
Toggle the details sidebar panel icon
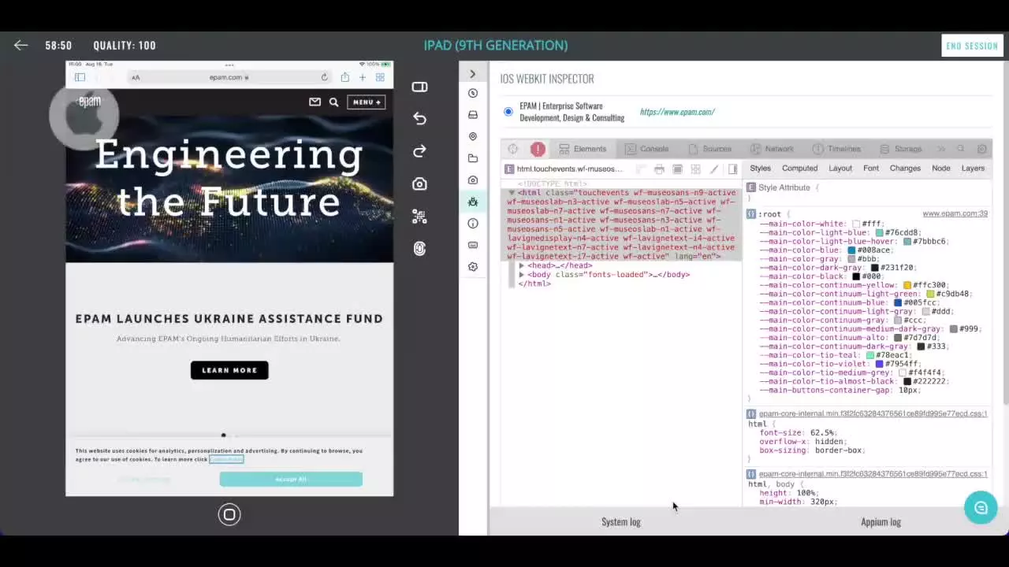click(x=732, y=169)
